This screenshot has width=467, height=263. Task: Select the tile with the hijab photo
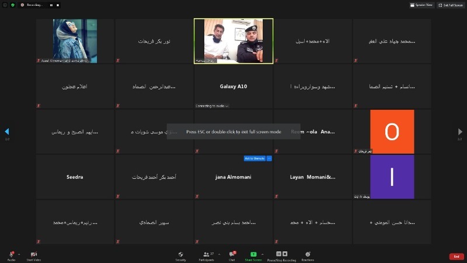[75, 41]
